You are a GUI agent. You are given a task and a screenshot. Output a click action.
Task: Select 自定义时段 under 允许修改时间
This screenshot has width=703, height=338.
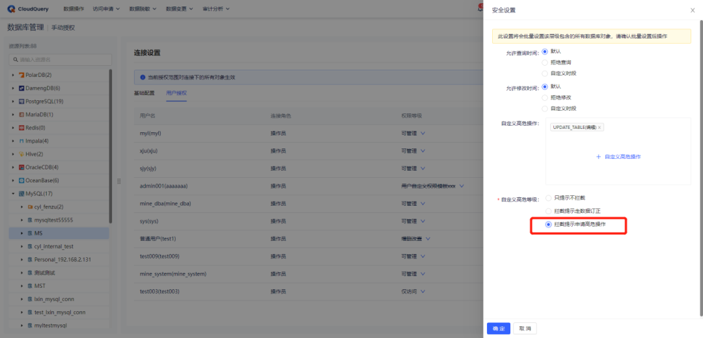click(545, 109)
